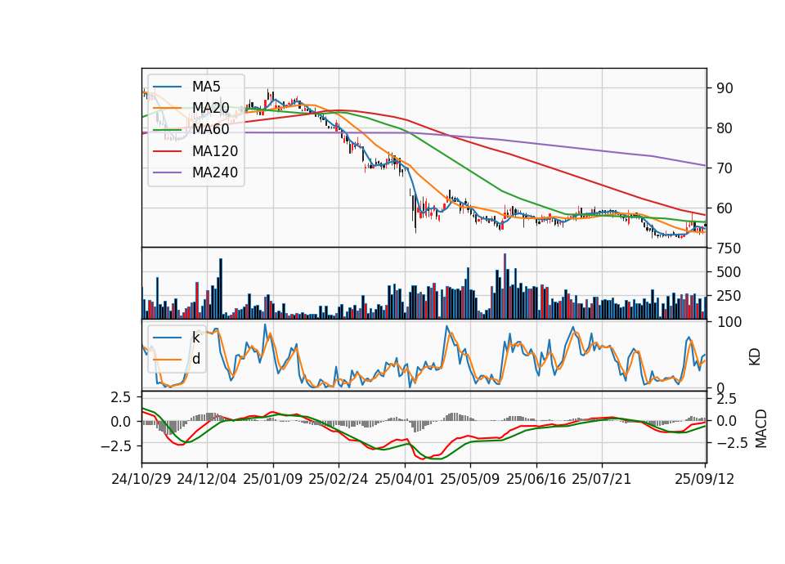
Task: Click the red MA120 legend line sample
Action: [x=167, y=151]
